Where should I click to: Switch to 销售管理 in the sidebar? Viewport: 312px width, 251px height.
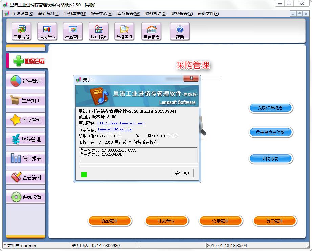(x=26, y=81)
